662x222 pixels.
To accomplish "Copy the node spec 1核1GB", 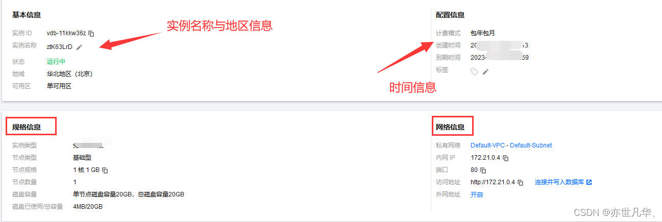I will (x=105, y=170).
